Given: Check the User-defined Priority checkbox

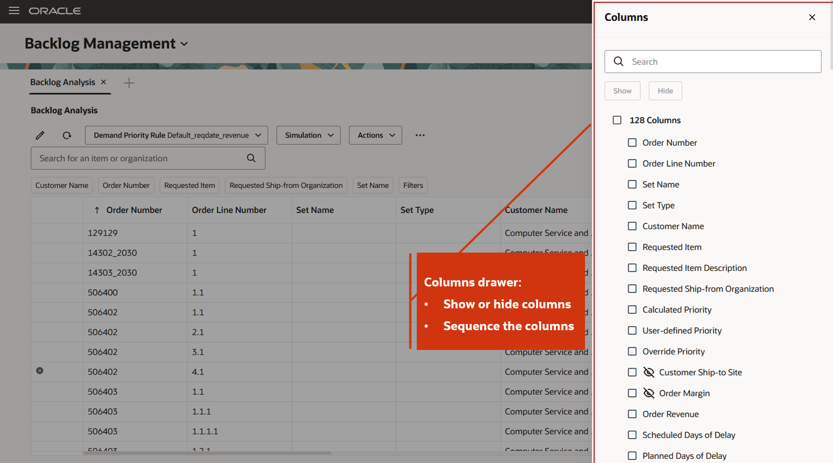Looking at the screenshot, I should (632, 330).
